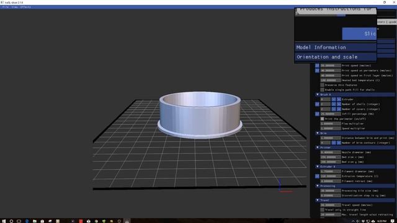This screenshot has width=397, height=223.
Task: Edit Speed multiplier value field
Action: pyautogui.click(x=331, y=128)
